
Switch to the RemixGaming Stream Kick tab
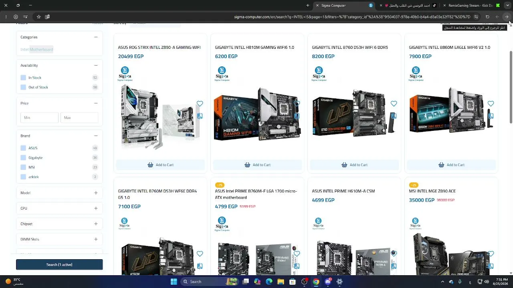(471, 6)
